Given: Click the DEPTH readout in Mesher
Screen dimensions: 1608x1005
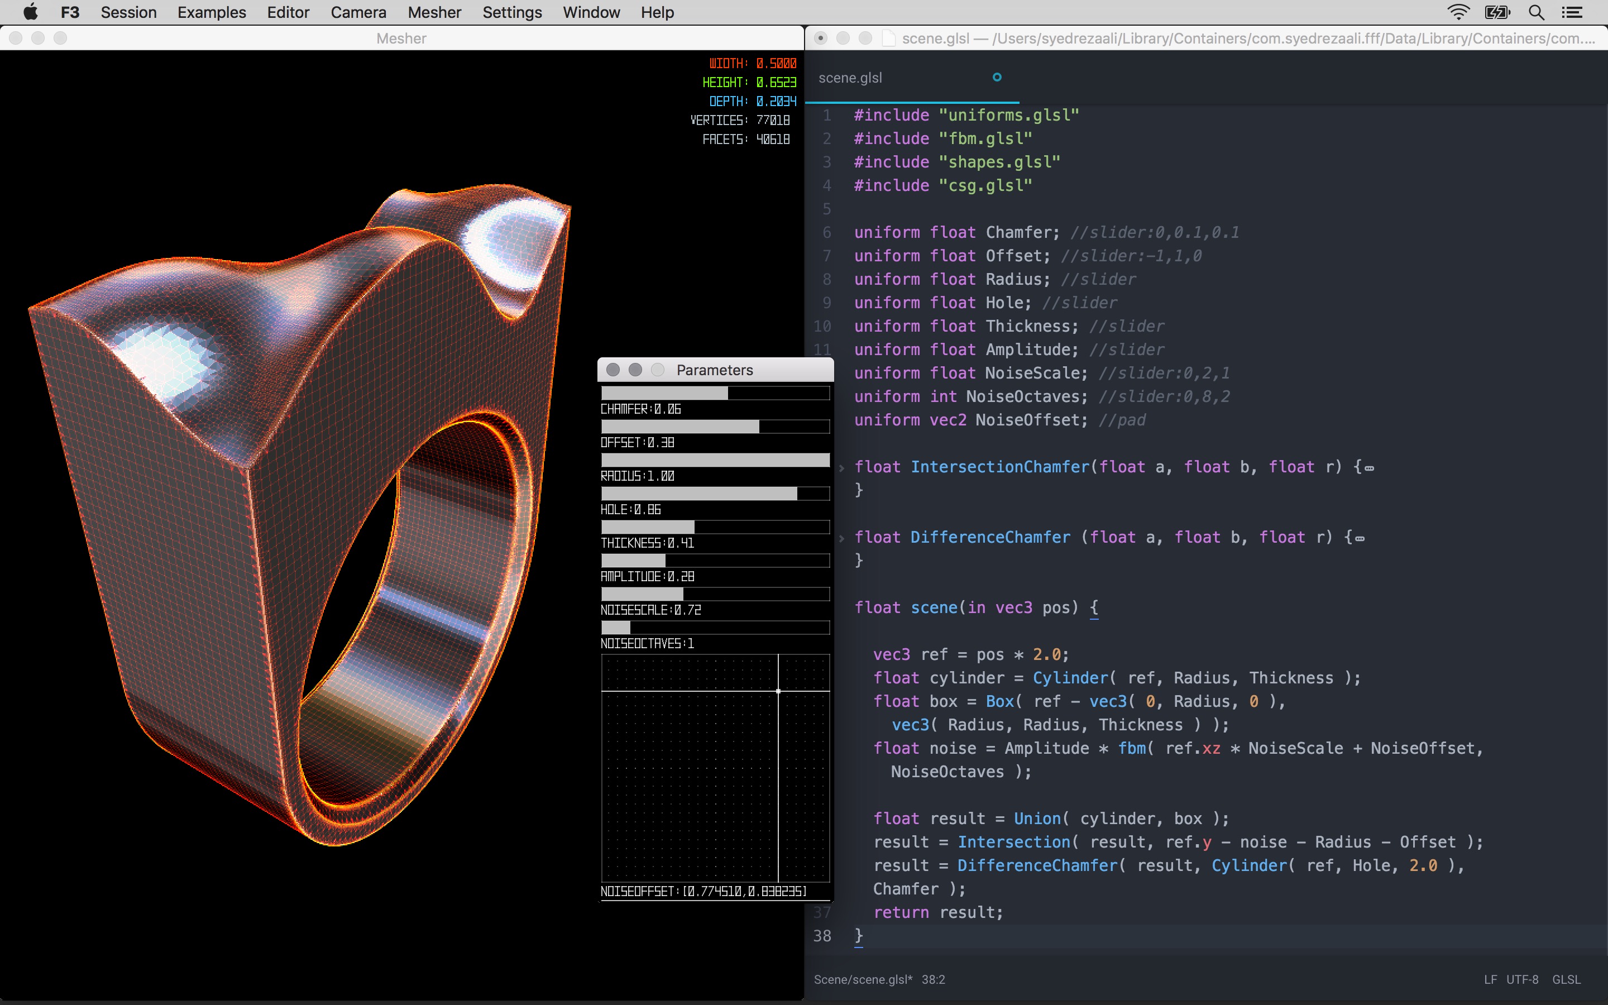Looking at the screenshot, I should tap(752, 101).
